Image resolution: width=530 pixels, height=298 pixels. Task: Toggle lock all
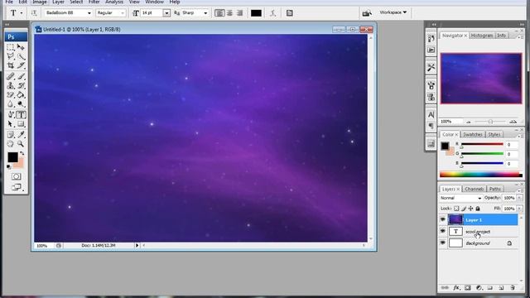[478, 209]
